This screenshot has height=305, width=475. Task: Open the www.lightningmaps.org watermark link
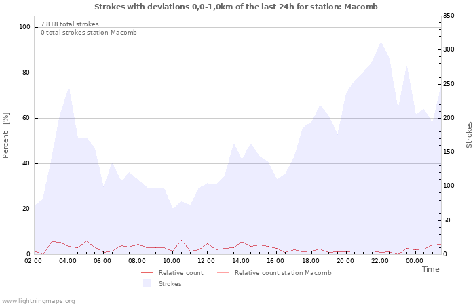(38, 300)
